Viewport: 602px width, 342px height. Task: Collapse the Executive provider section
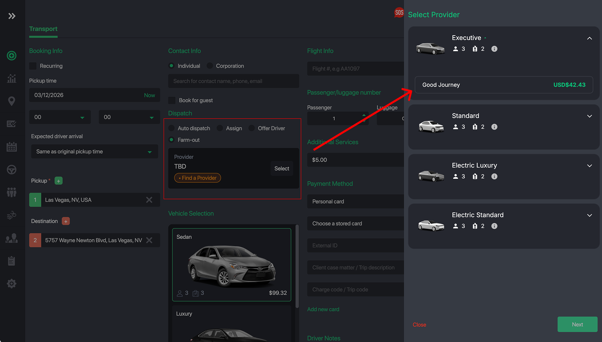pyautogui.click(x=589, y=38)
